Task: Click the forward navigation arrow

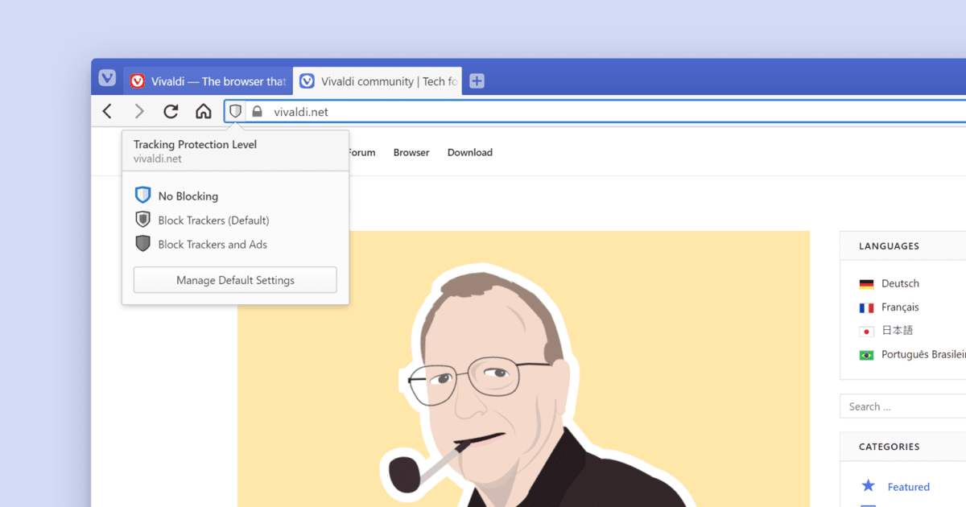Action: [139, 112]
